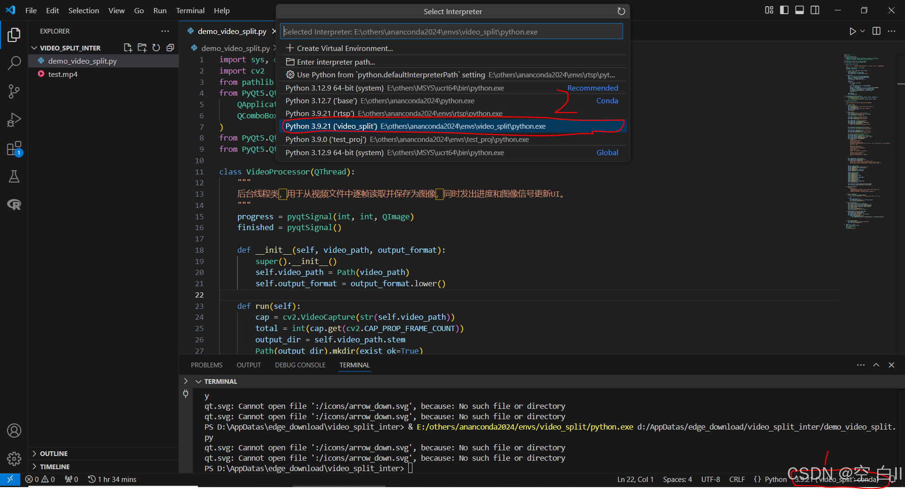This screenshot has width=905, height=489.
Task: Open the Source Control view
Action: click(x=14, y=91)
